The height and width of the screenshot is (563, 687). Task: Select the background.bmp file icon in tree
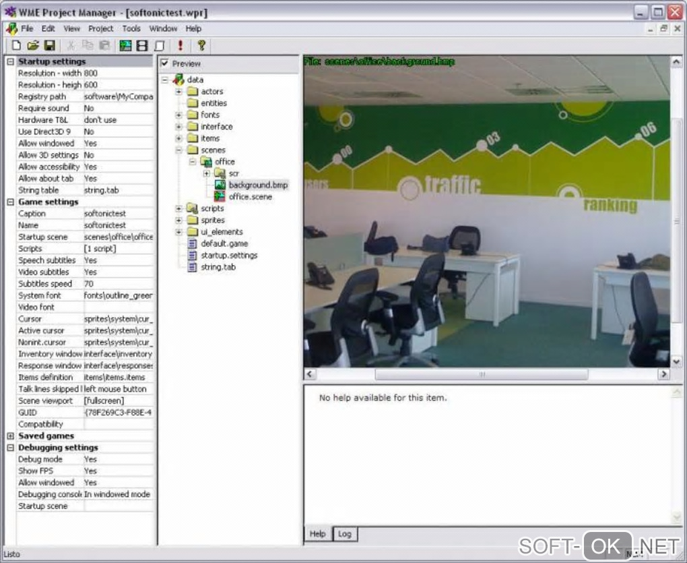coord(220,185)
